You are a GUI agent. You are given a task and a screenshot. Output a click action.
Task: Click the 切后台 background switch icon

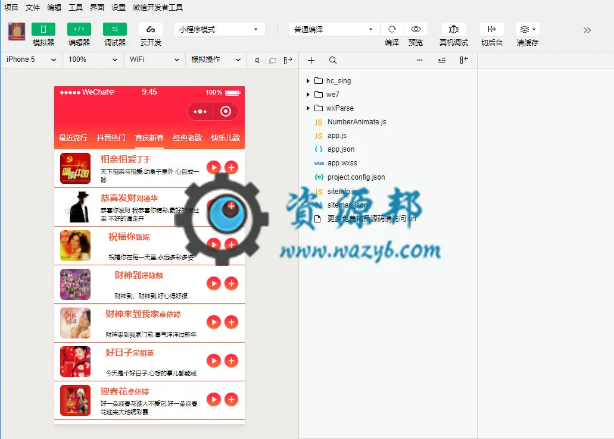492,29
